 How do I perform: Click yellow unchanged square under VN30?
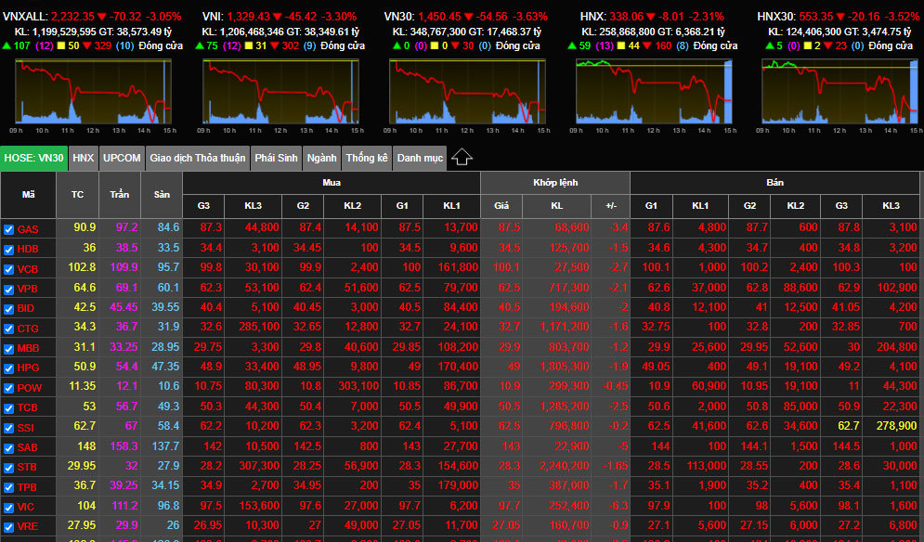(432, 45)
